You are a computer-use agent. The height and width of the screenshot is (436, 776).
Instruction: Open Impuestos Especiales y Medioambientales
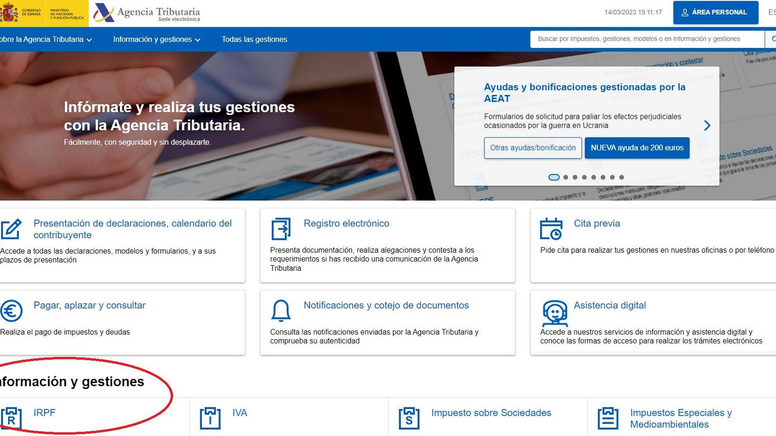tap(681, 419)
